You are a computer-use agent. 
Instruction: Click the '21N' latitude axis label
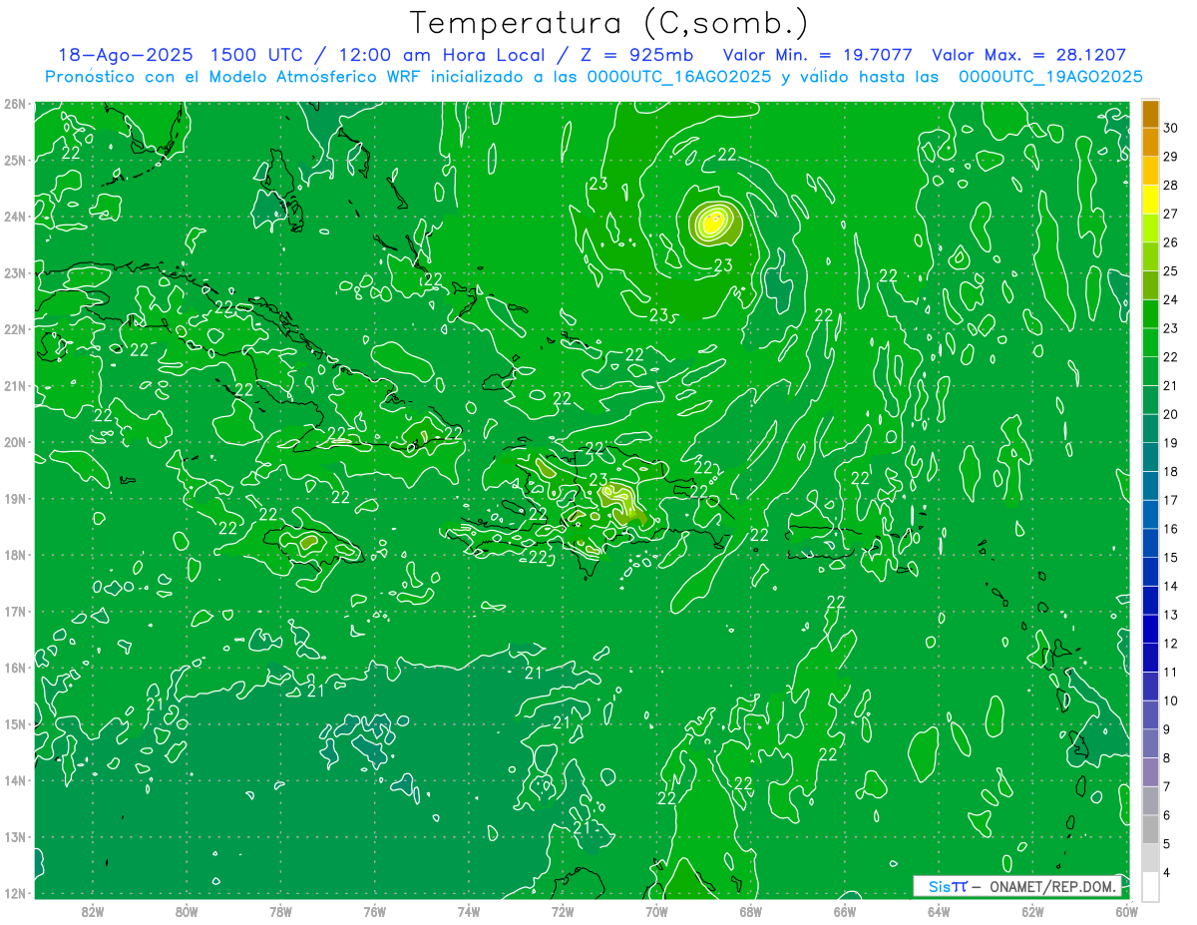[15, 385]
